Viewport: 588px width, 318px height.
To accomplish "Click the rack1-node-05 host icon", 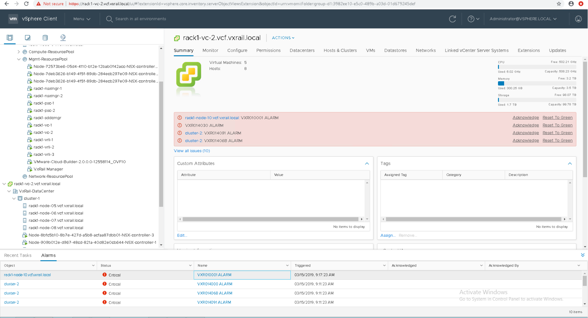I will tap(25, 206).
